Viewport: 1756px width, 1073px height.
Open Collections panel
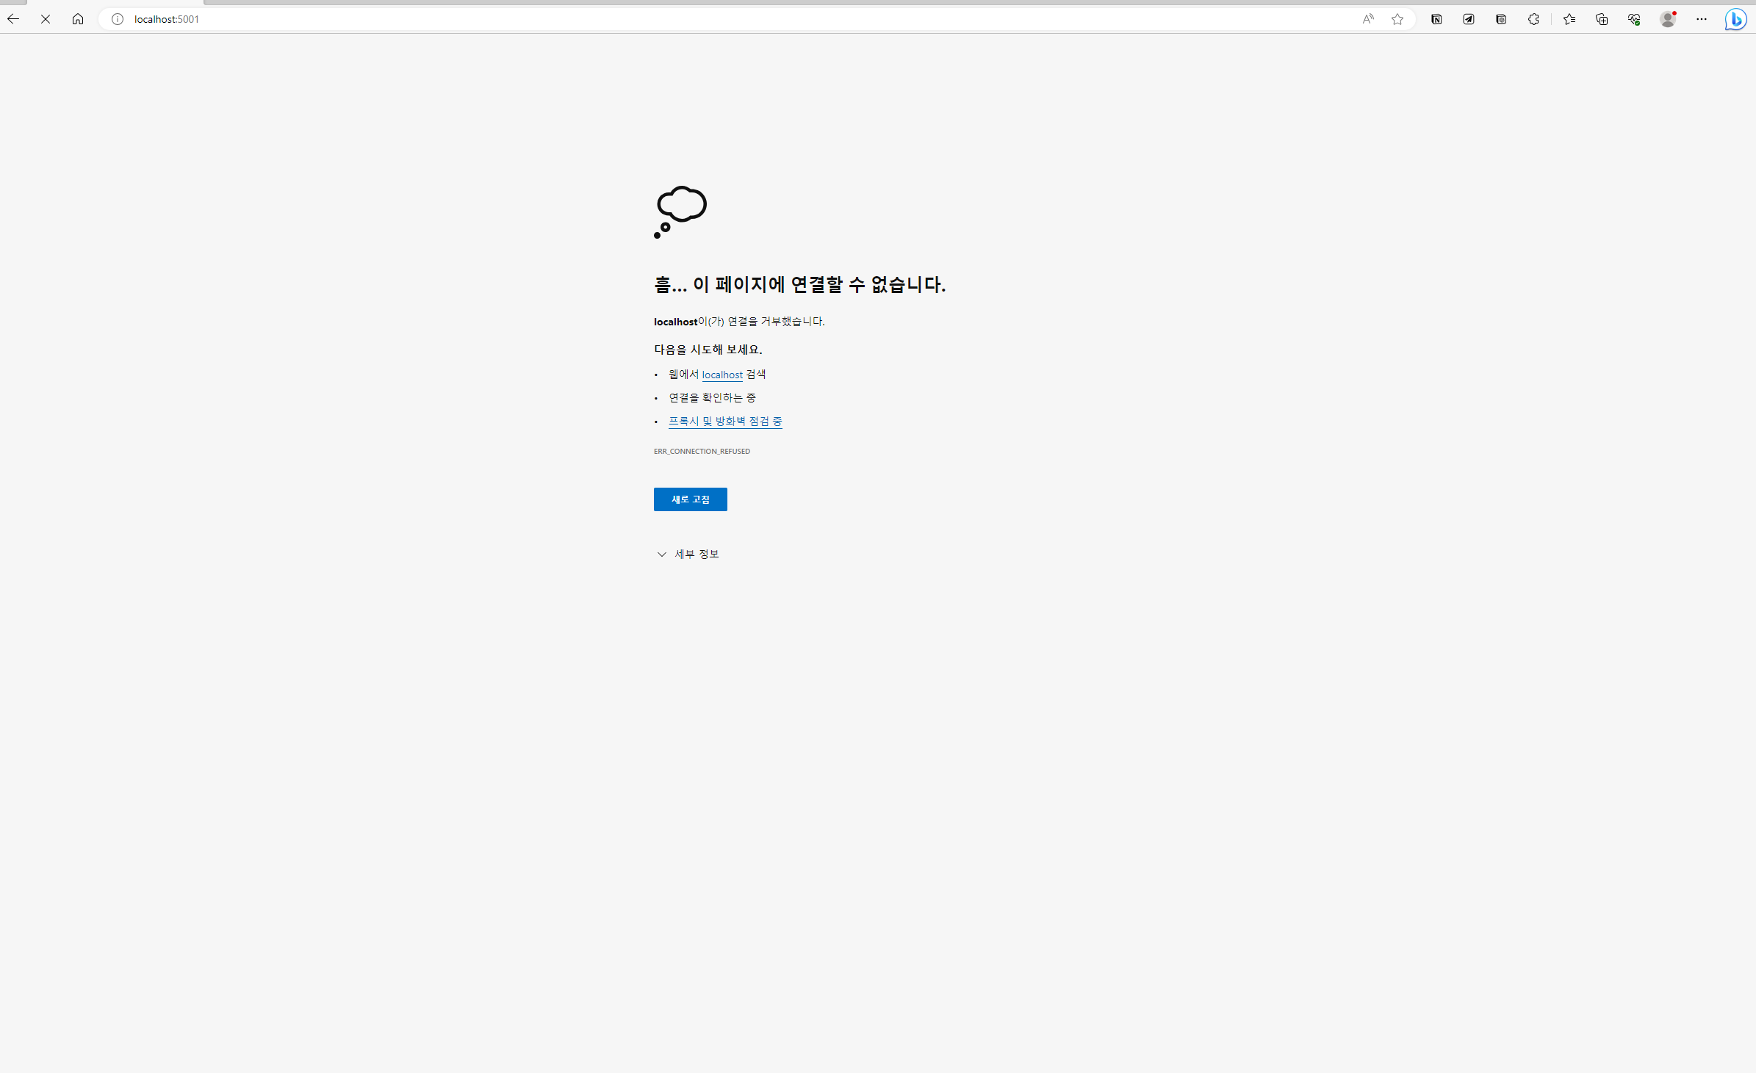point(1602,19)
